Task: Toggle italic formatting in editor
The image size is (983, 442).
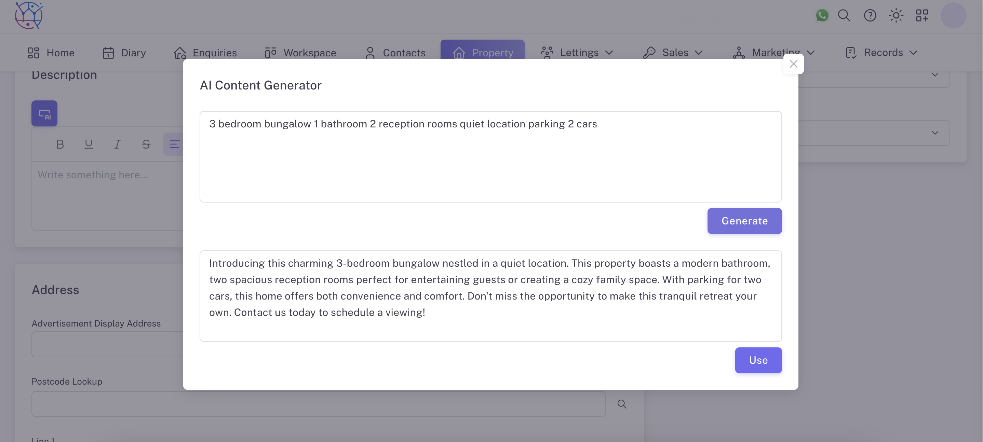Action: point(117,144)
